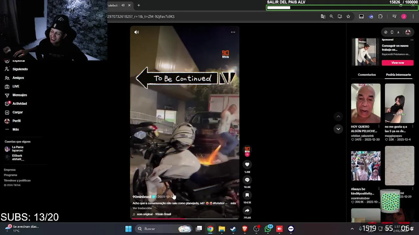Open File Explorer from taskbar
Screen dimensions: 419x235
tap(222, 229)
